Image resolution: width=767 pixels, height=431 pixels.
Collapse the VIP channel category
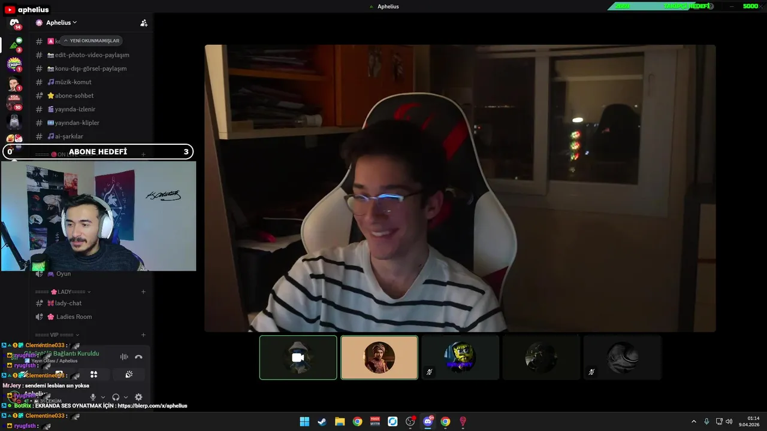(x=57, y=335)
